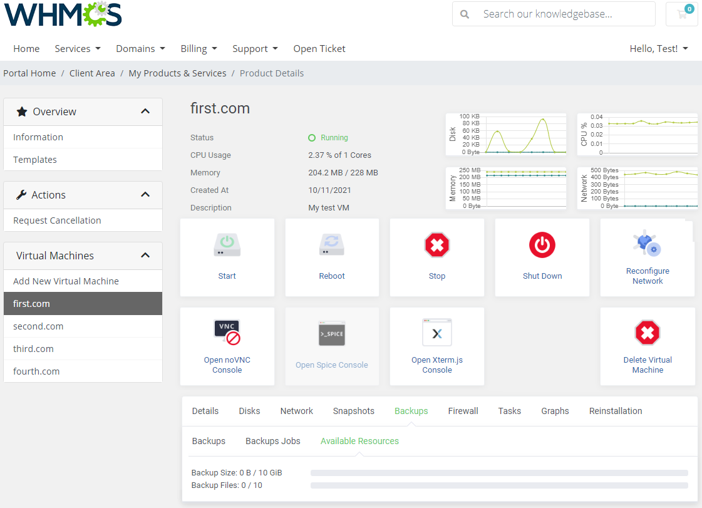The width and height of the screenshot is (702, 508).
Task: Open the Support dropdown menu
Action: pos(256,48)
